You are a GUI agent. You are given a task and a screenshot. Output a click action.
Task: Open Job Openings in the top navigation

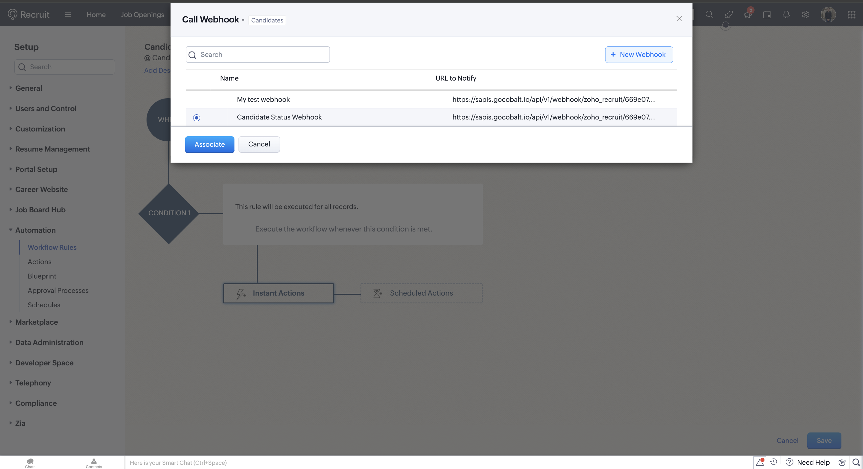pyautogui.click(x=142, y=14)
